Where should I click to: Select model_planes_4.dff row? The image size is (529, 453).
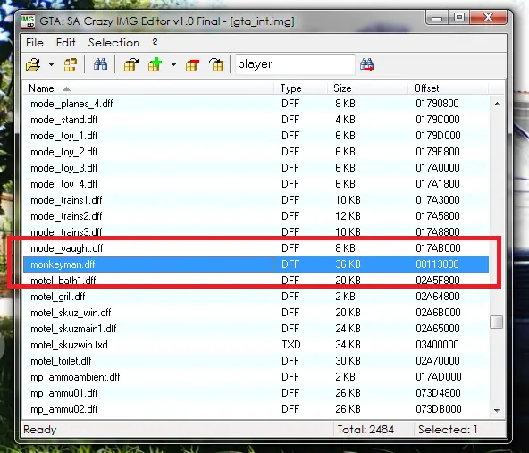tap(256, 104)
